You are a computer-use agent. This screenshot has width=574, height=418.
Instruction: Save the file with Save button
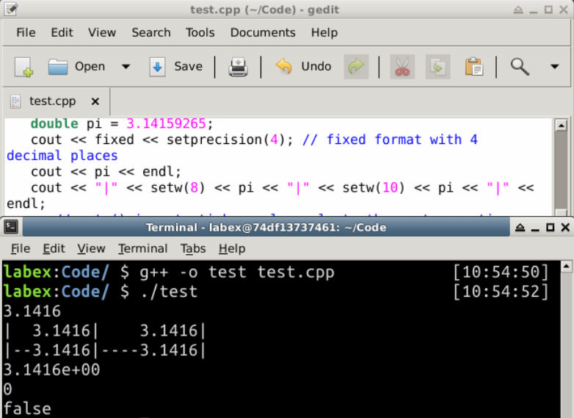(x=176, y=67)
